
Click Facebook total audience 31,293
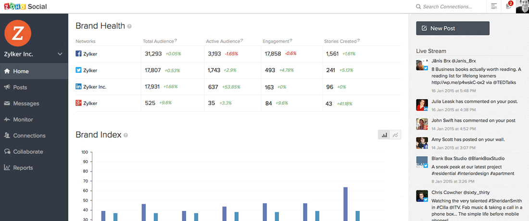click(153, 54)
